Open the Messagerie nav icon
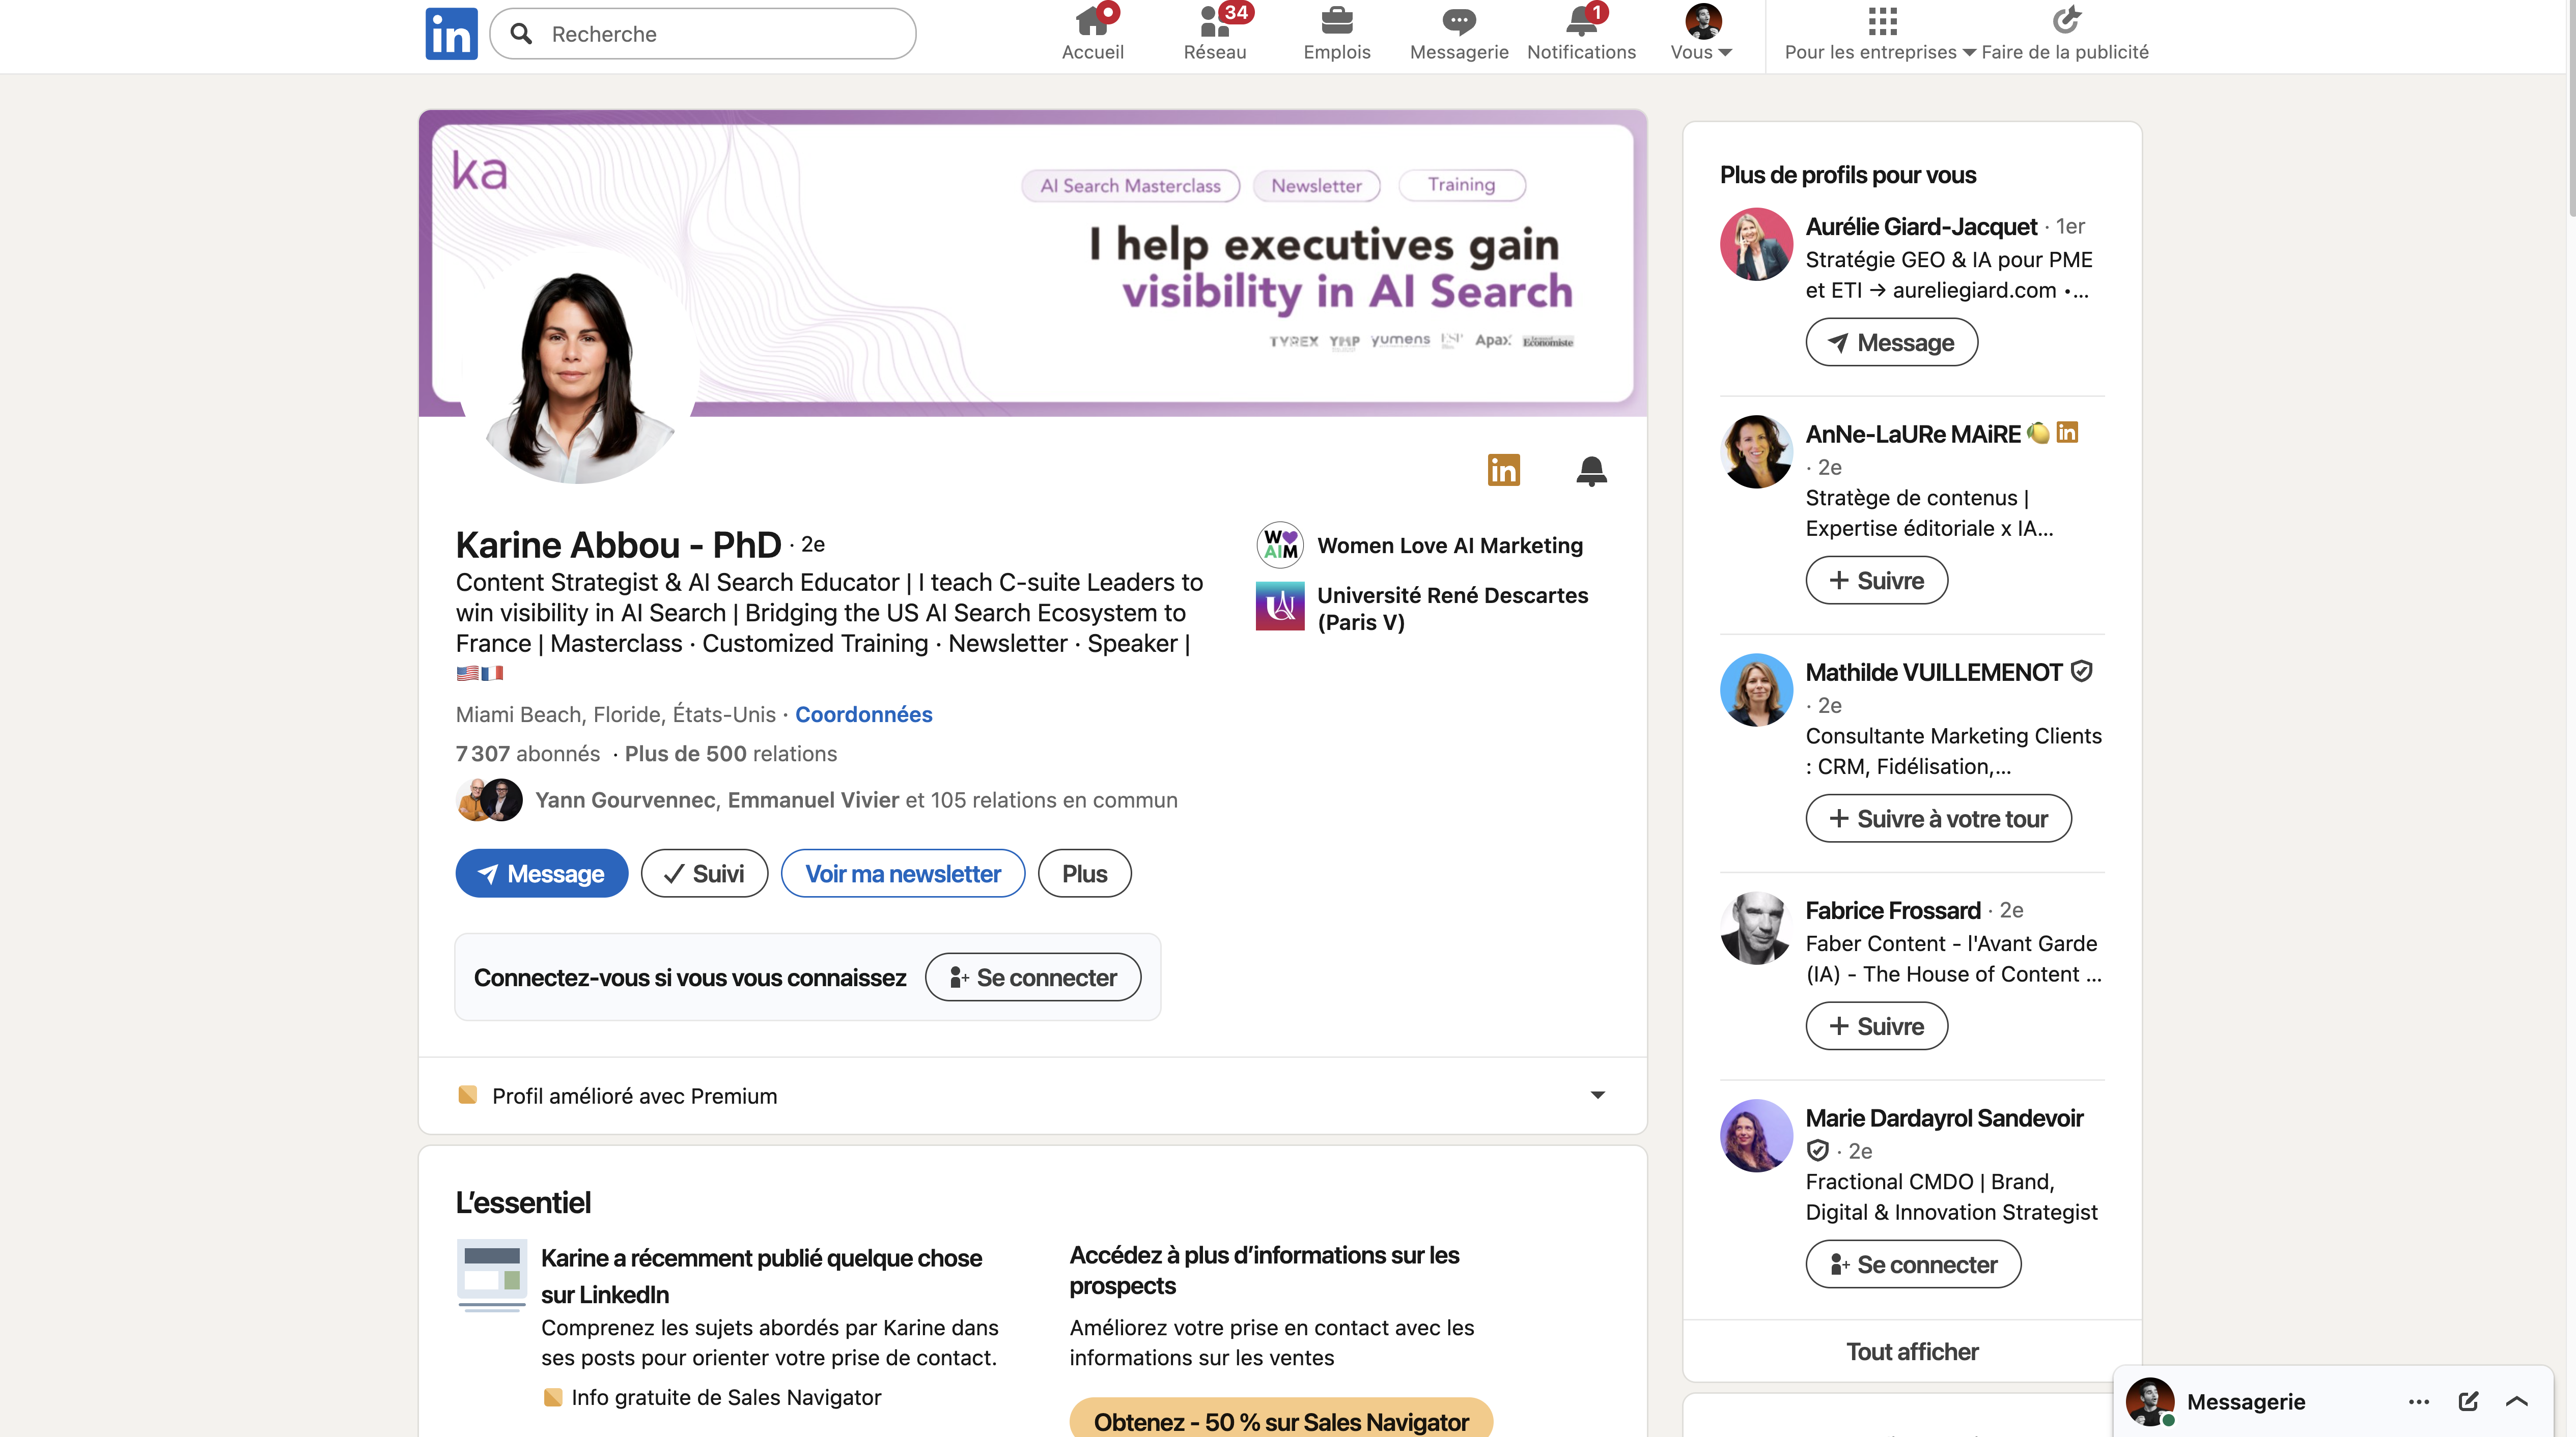 [1458, 21]
